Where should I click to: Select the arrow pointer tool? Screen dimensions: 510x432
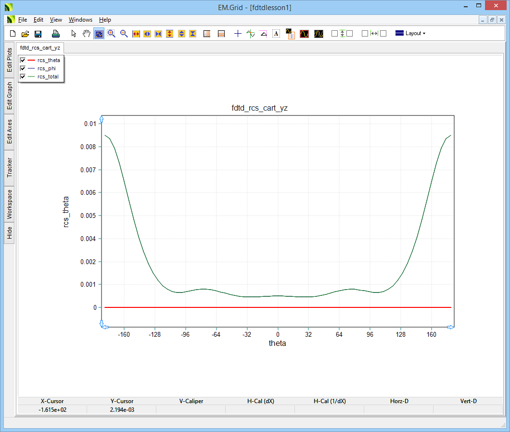click(x=74, y=34)
